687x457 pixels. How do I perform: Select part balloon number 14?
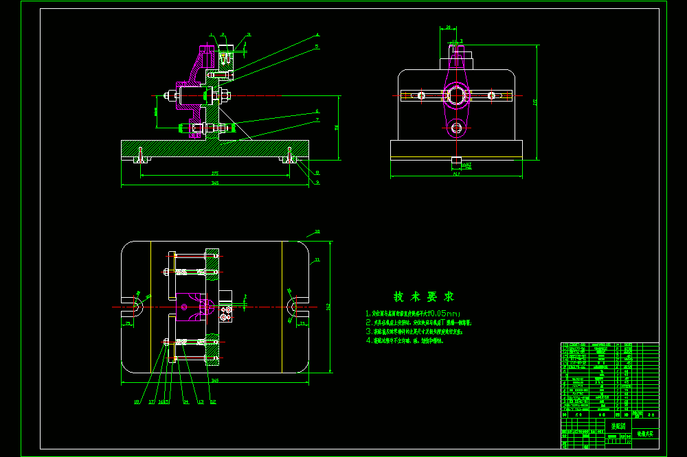tap(185, 402)
